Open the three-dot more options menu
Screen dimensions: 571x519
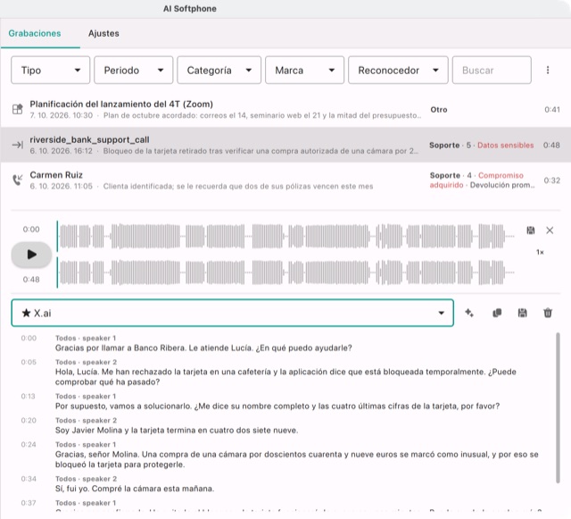coord(547,70)
